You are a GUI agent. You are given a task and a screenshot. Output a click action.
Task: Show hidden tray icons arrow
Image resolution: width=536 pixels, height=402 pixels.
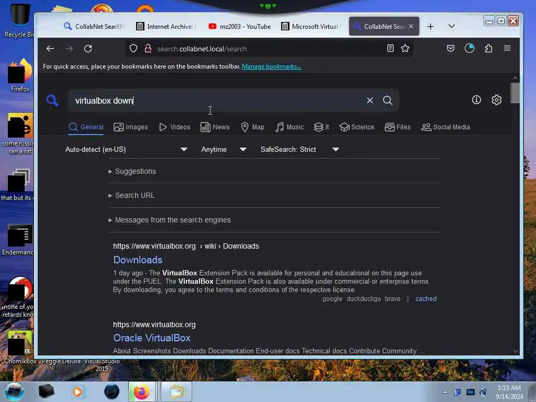click(445, 392)
